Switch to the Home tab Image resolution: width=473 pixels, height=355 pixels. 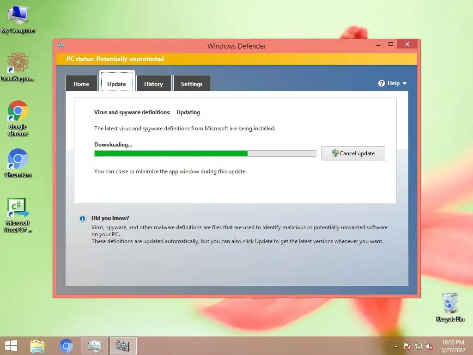click(x=81, y=84)
